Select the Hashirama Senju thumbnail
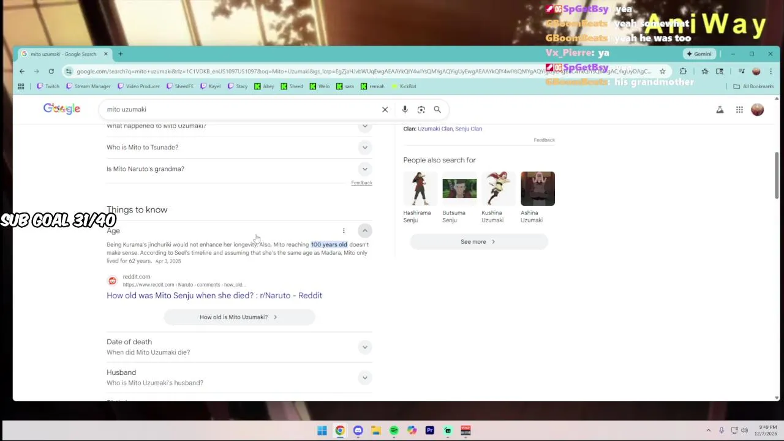This screenshot has width=784, height=441. click(420, 189)
